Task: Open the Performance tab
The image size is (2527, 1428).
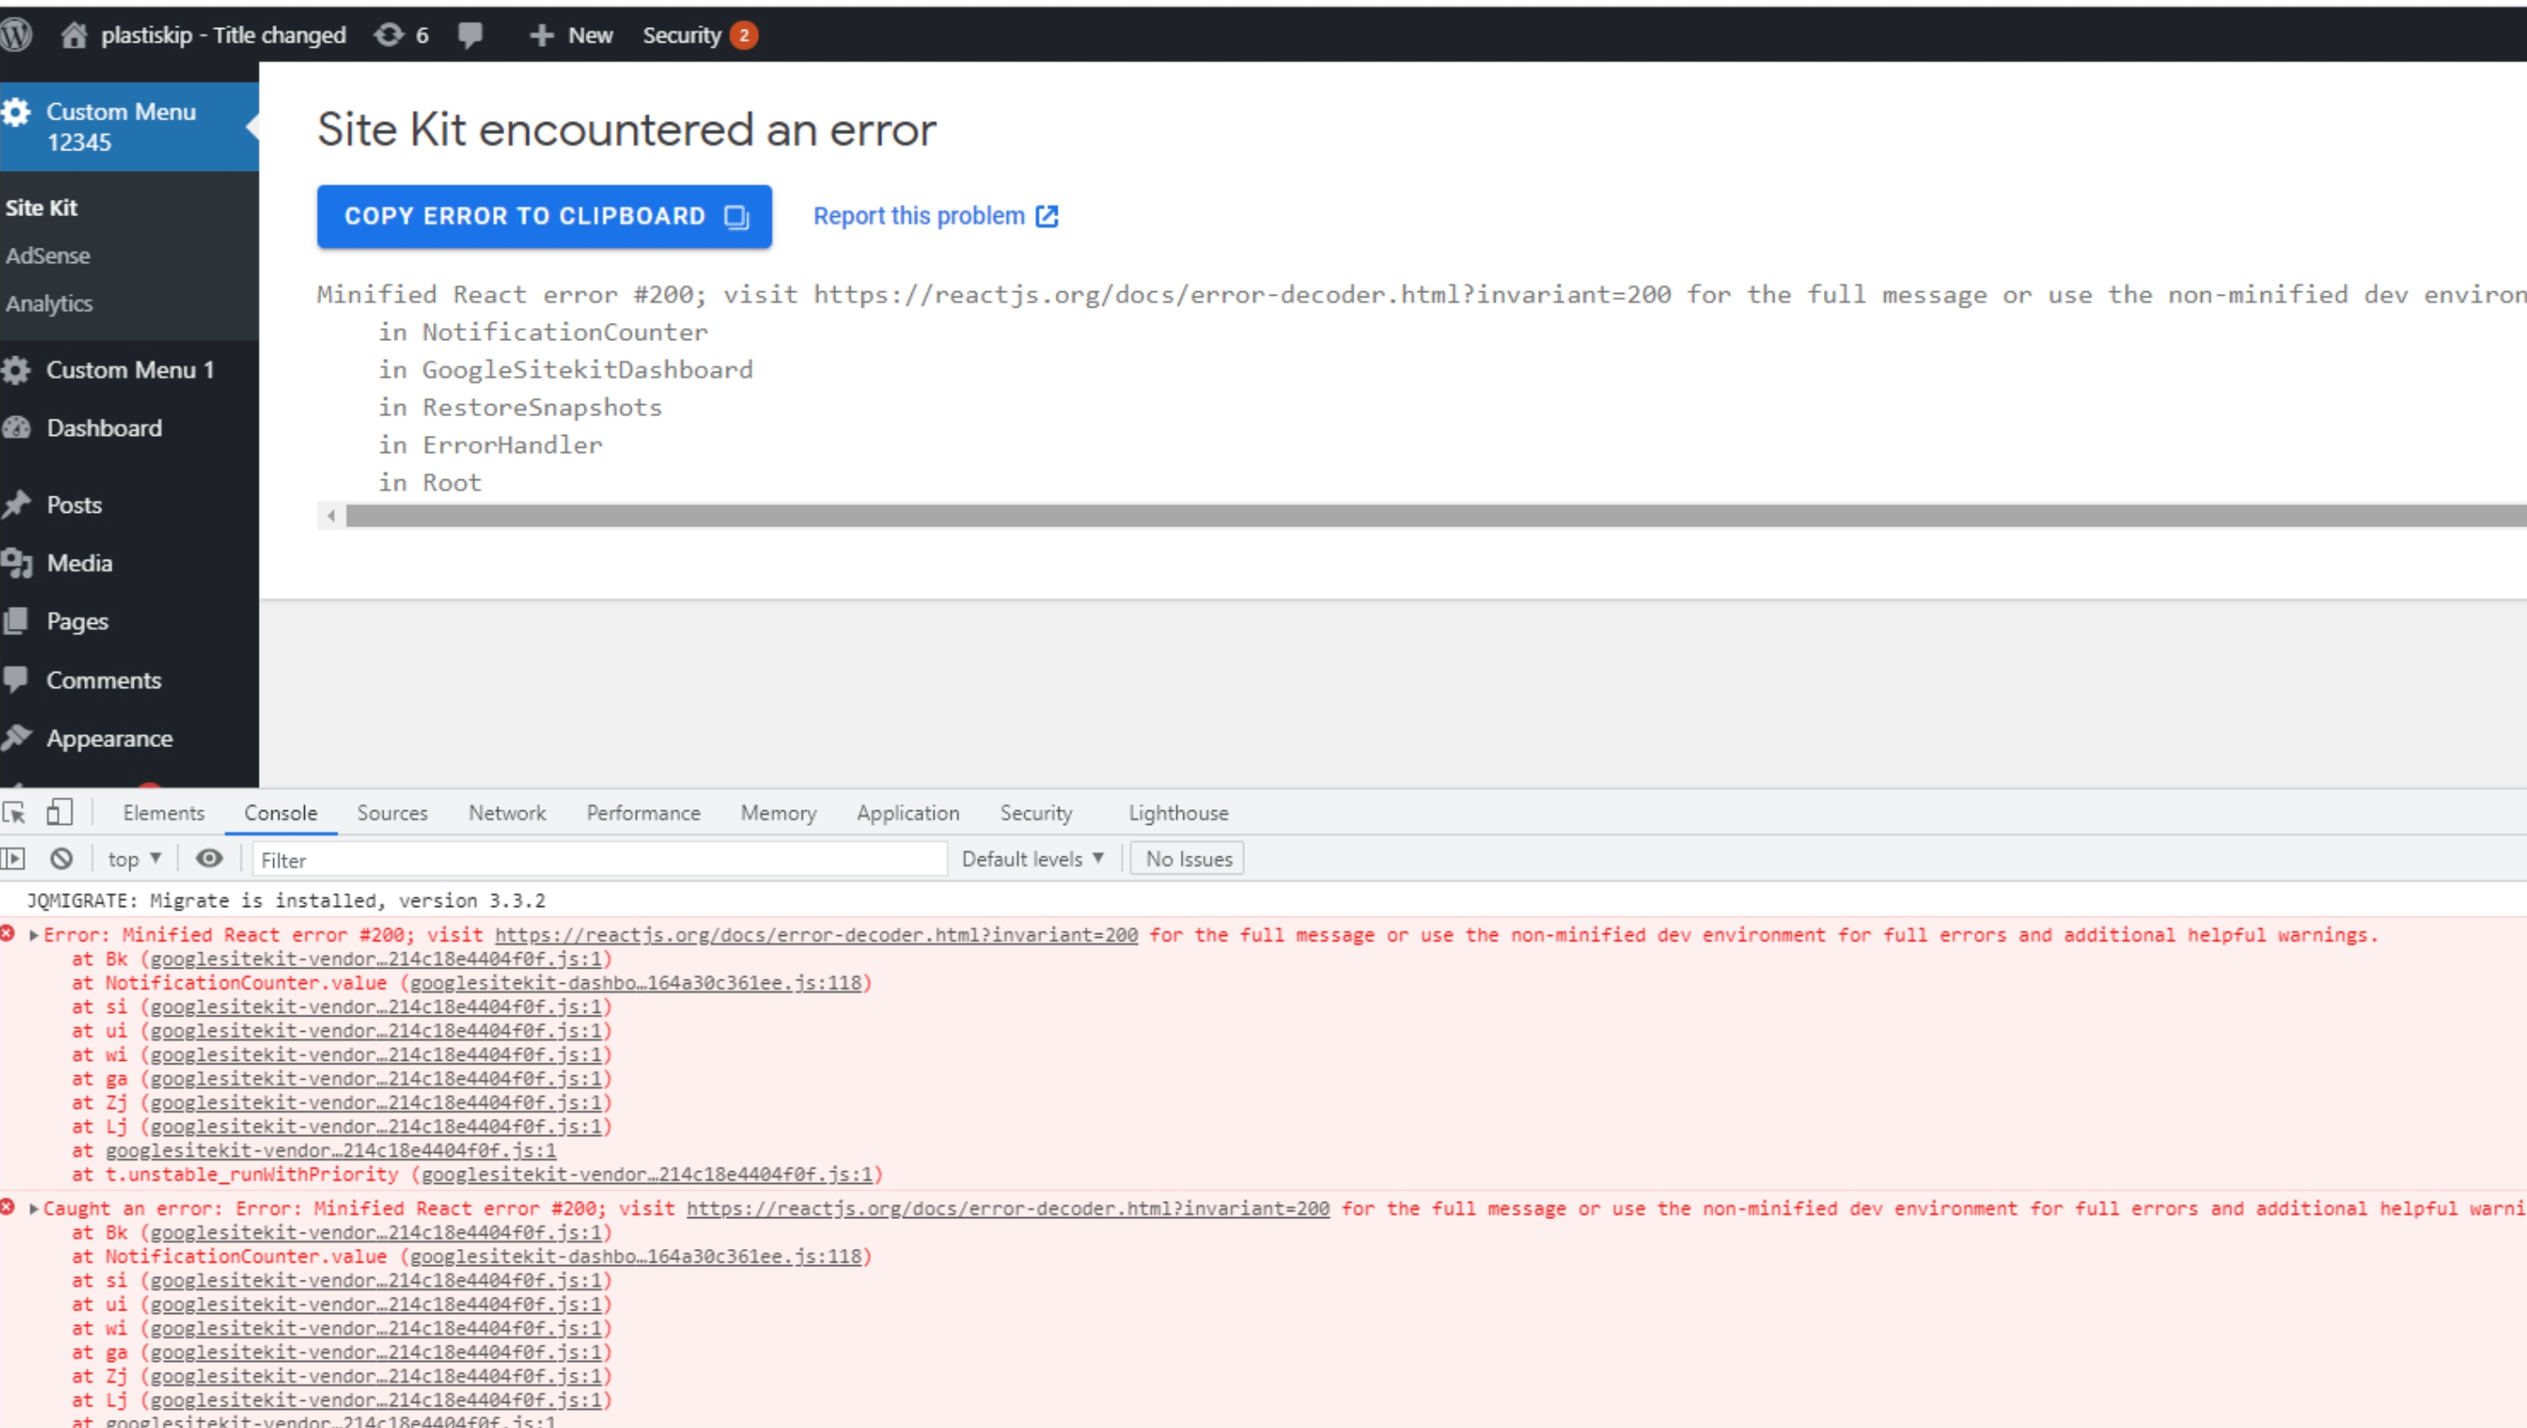Action: click(643, 813)
